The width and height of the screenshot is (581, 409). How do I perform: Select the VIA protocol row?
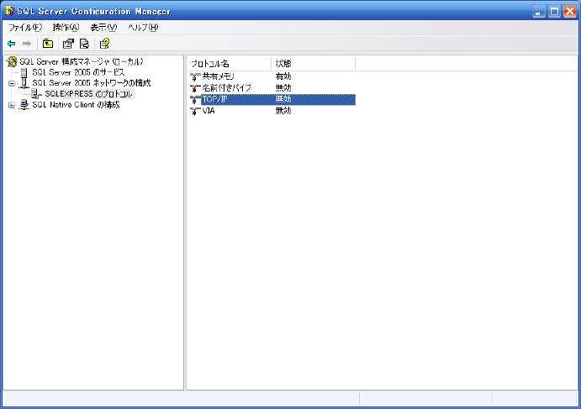pos(272,111)
